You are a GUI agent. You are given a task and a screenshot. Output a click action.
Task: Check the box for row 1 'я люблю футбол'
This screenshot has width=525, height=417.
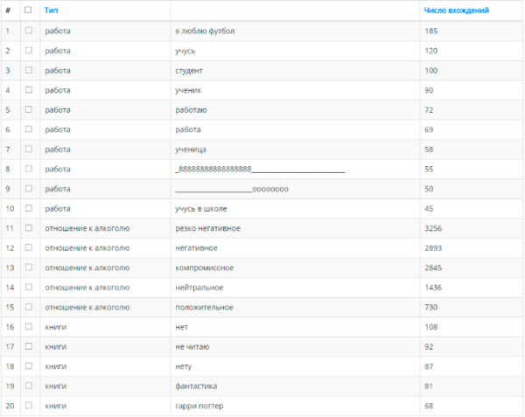coord(29,31)
